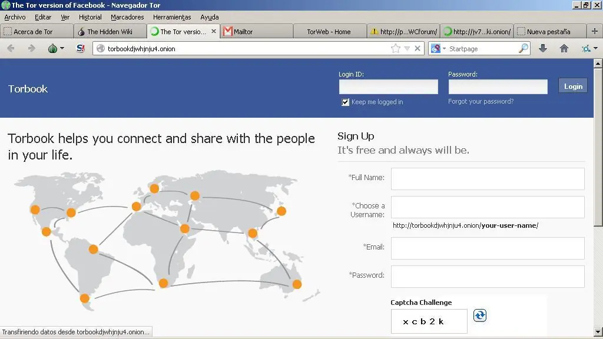Click the header Password field
Viewport: 603px width, 339px height.
point(498,87)
